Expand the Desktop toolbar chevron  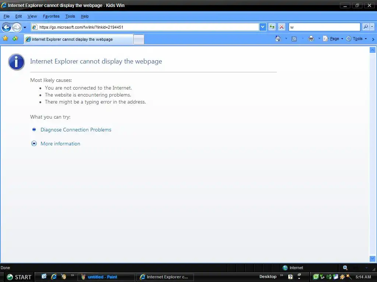pyautogui.click(x=282, y=275)
